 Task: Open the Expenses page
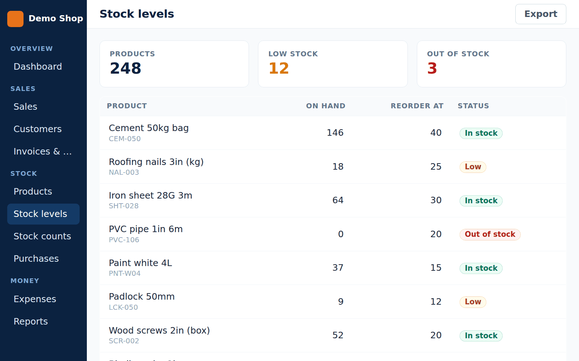[43, 299]
